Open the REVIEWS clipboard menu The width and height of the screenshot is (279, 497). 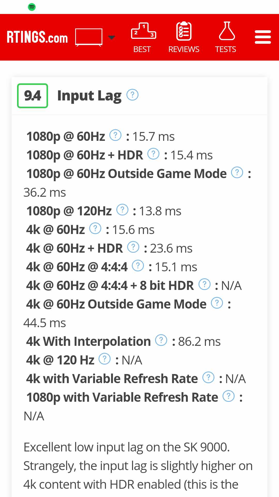(184, 38)
